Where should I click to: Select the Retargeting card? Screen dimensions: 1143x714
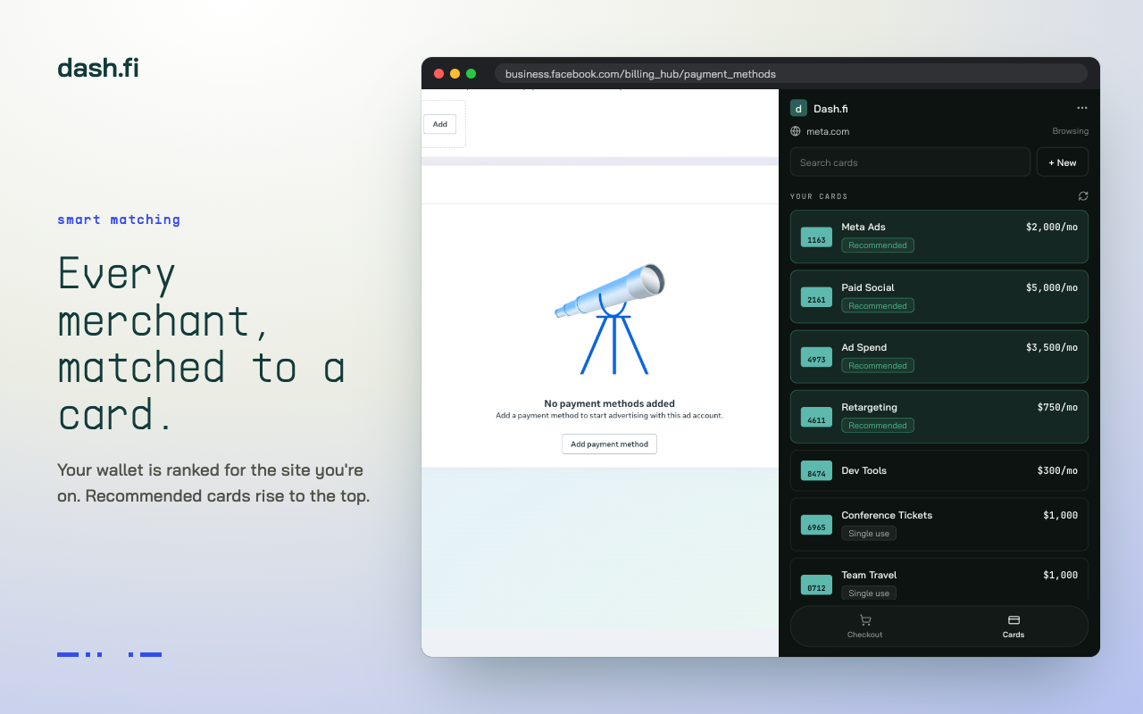939,416
